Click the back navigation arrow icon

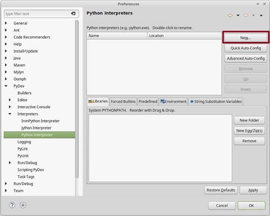(x=231, y=16)
